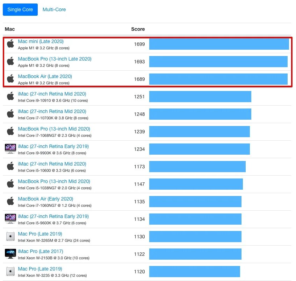Open iMac 27-inch Mid 2020 i5-10600 link
The image size is (296, 281).
(52, 164)
